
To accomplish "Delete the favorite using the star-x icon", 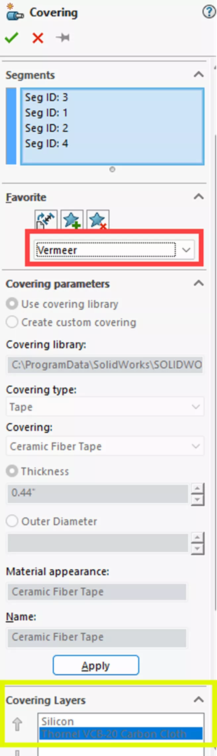I will pos(98,219).
